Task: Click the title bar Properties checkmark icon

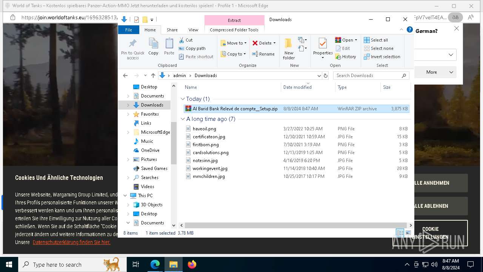Action: [137, 20]
